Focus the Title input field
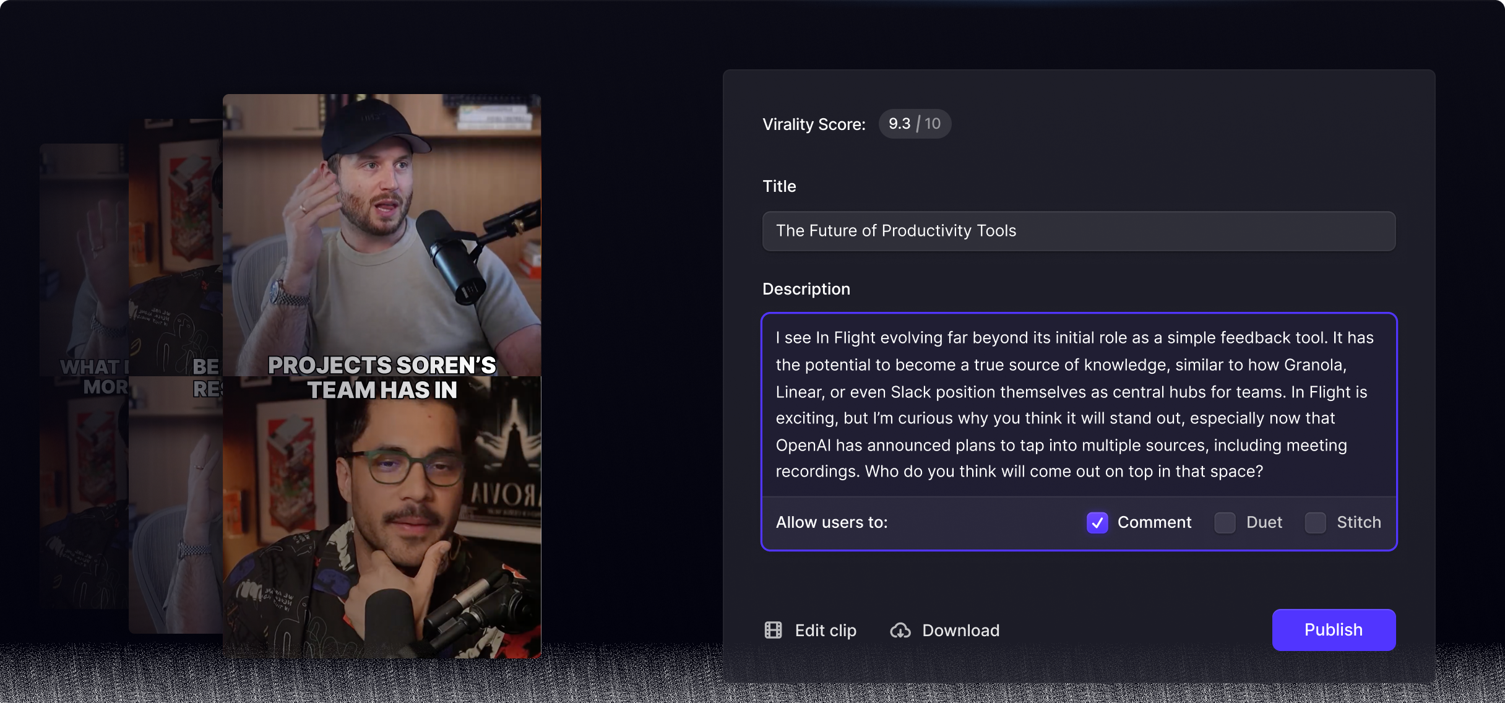1505x703 pixels. coord(1079,231)
